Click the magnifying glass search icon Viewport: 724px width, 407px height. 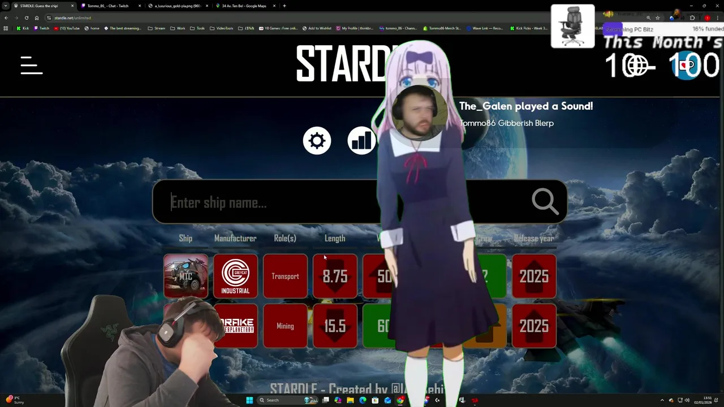coord(545,202)
